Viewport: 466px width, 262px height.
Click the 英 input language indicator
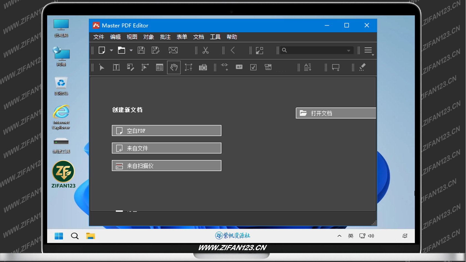[x=351, y=236]
